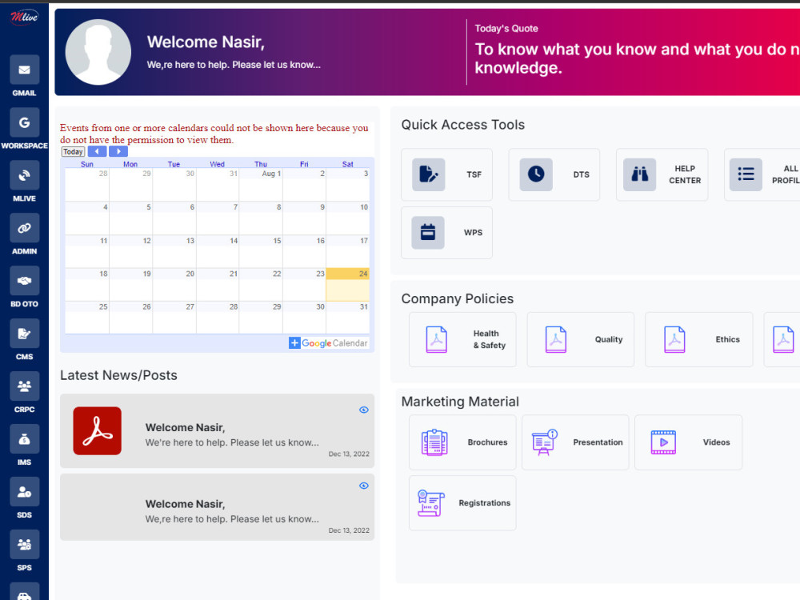
Task: Click the 'Thu' calendar column header
Action: tap(261, 164)
